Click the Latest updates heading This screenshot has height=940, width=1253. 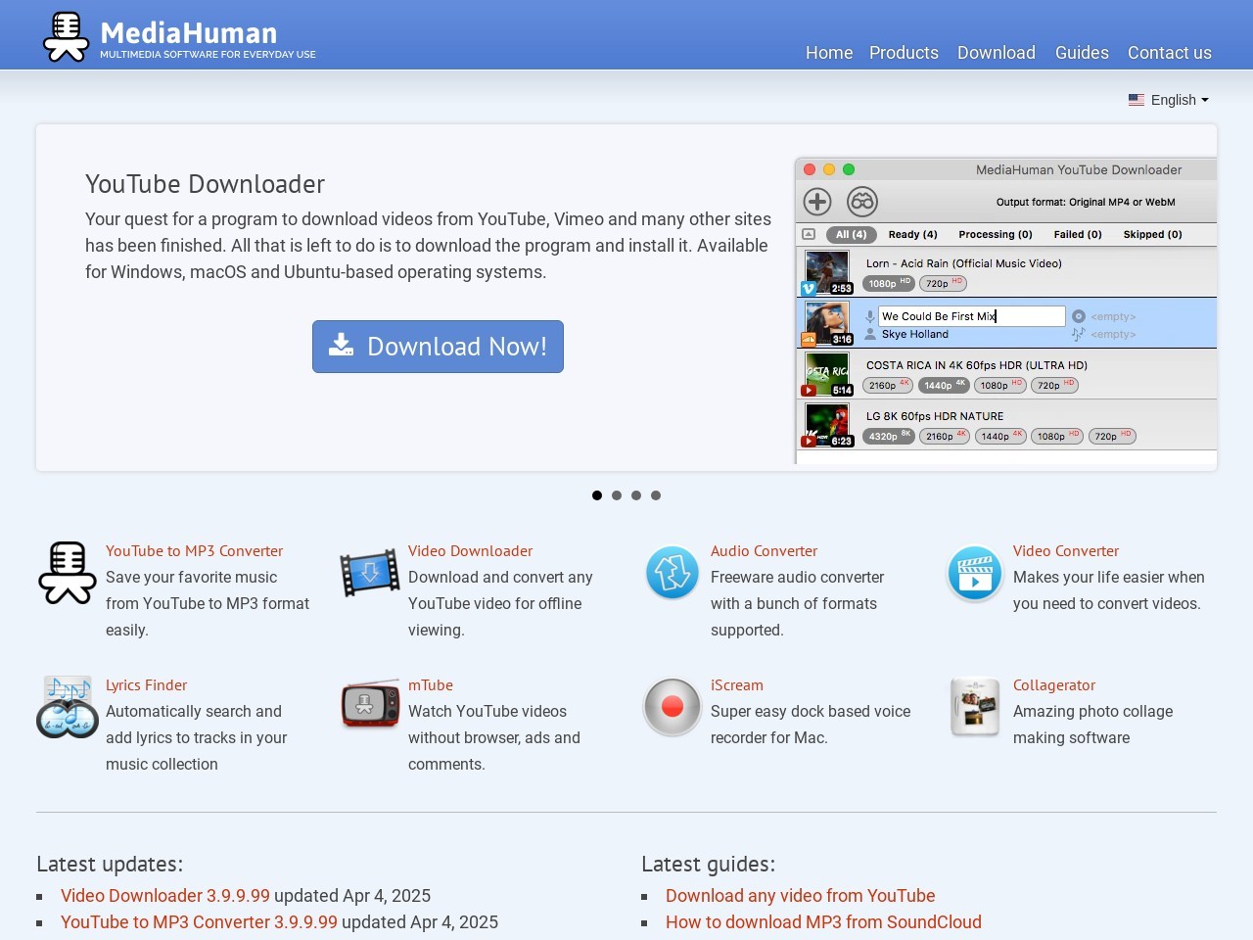click(110, 864)
